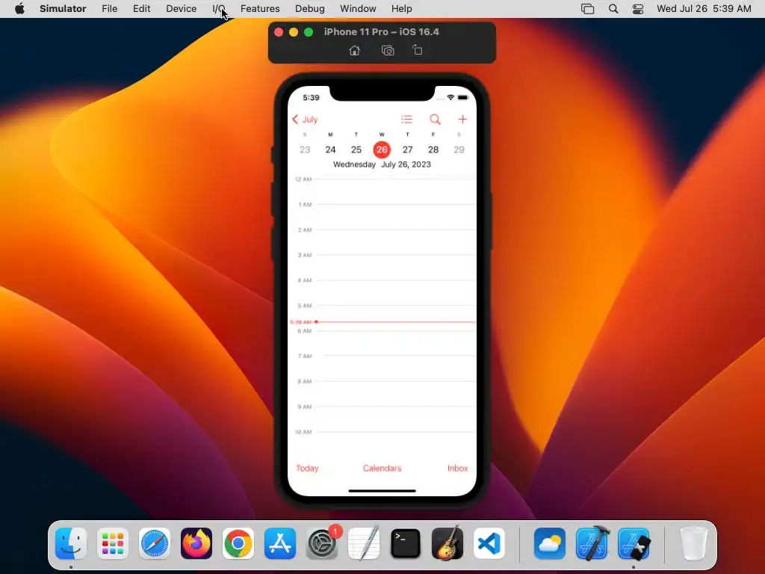Open the App Store from the Dock

click(x=280, y=543)
